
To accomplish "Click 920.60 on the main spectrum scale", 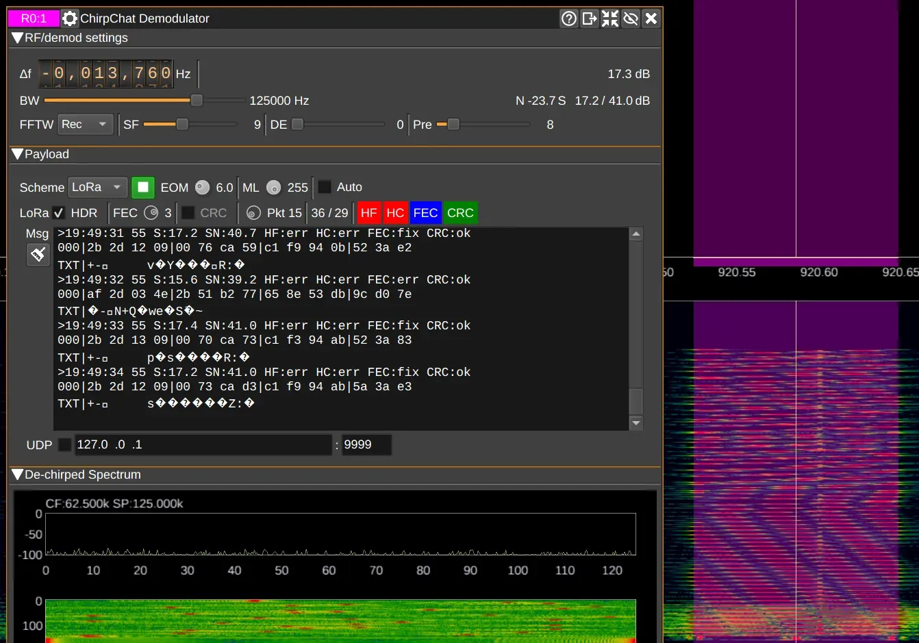I will point(819,272).
